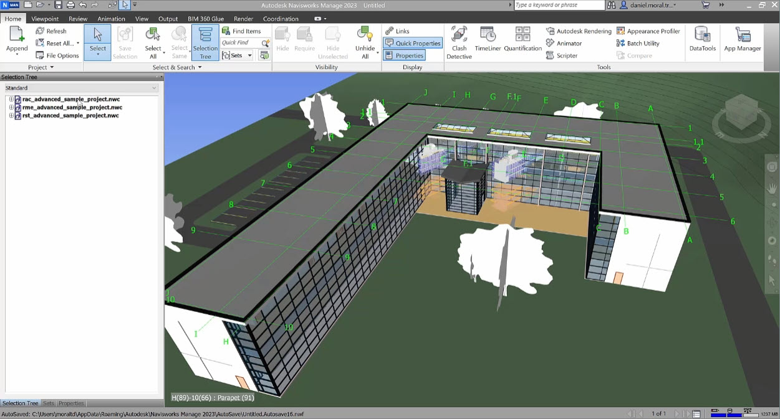Screen dimensions: 780x419
Task: Toggle Quick Properties display
Action: pos(412,42)
